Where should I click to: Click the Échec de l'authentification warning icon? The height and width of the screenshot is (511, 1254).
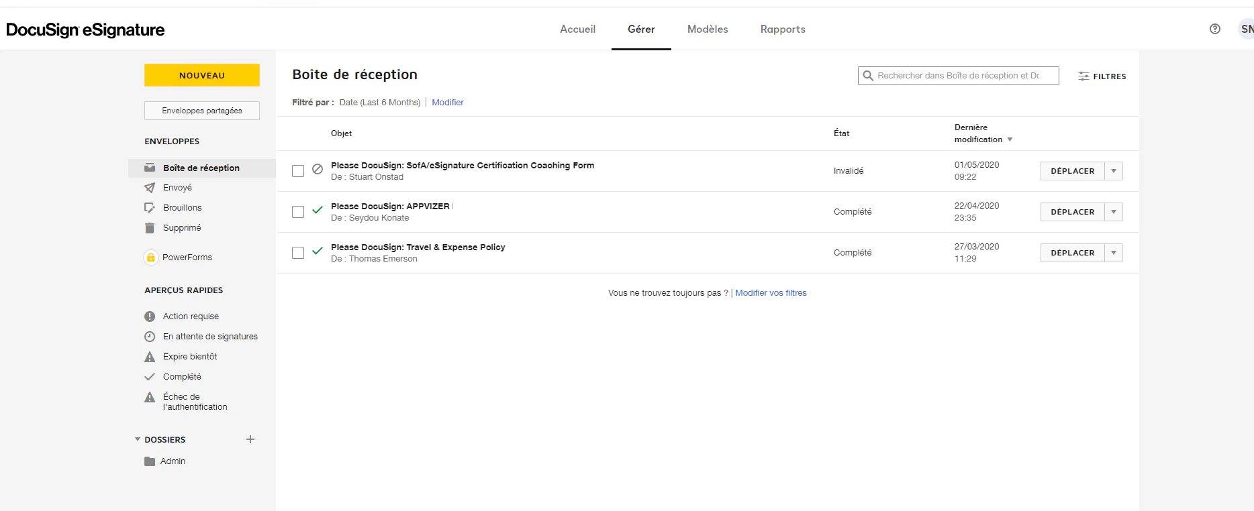tap(150, 397)
